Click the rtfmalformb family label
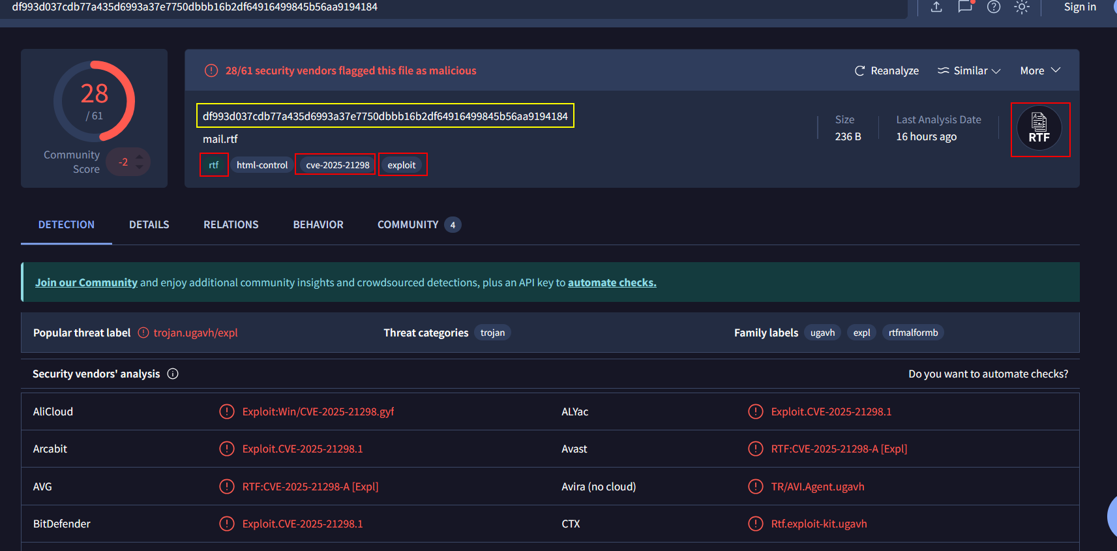The height and width of the screenshot is (551, 1117). (914, 333)
